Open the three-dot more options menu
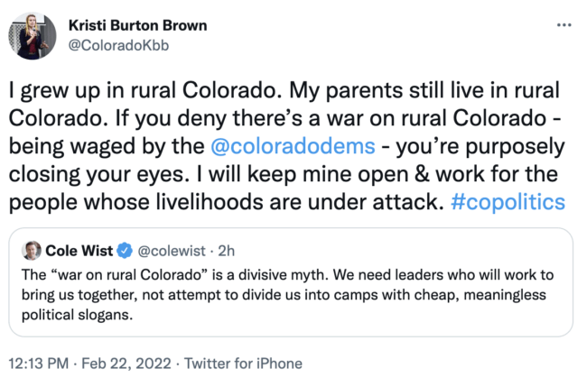Screen dimensions: 587x387 click(563, 24)
